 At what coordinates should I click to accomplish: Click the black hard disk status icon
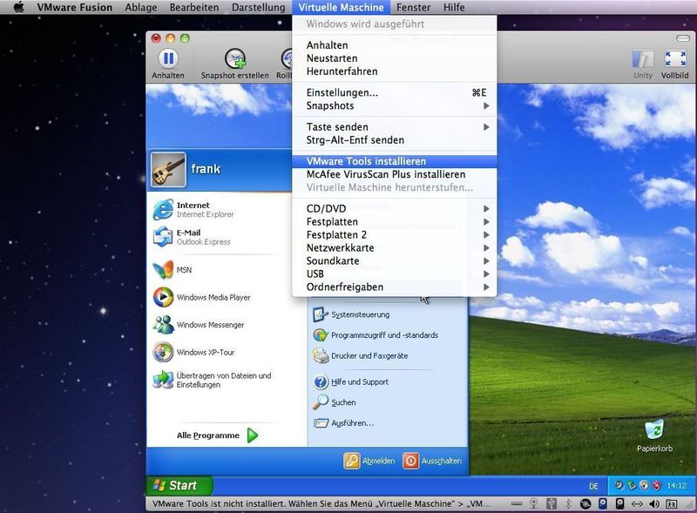click(619, 503)
